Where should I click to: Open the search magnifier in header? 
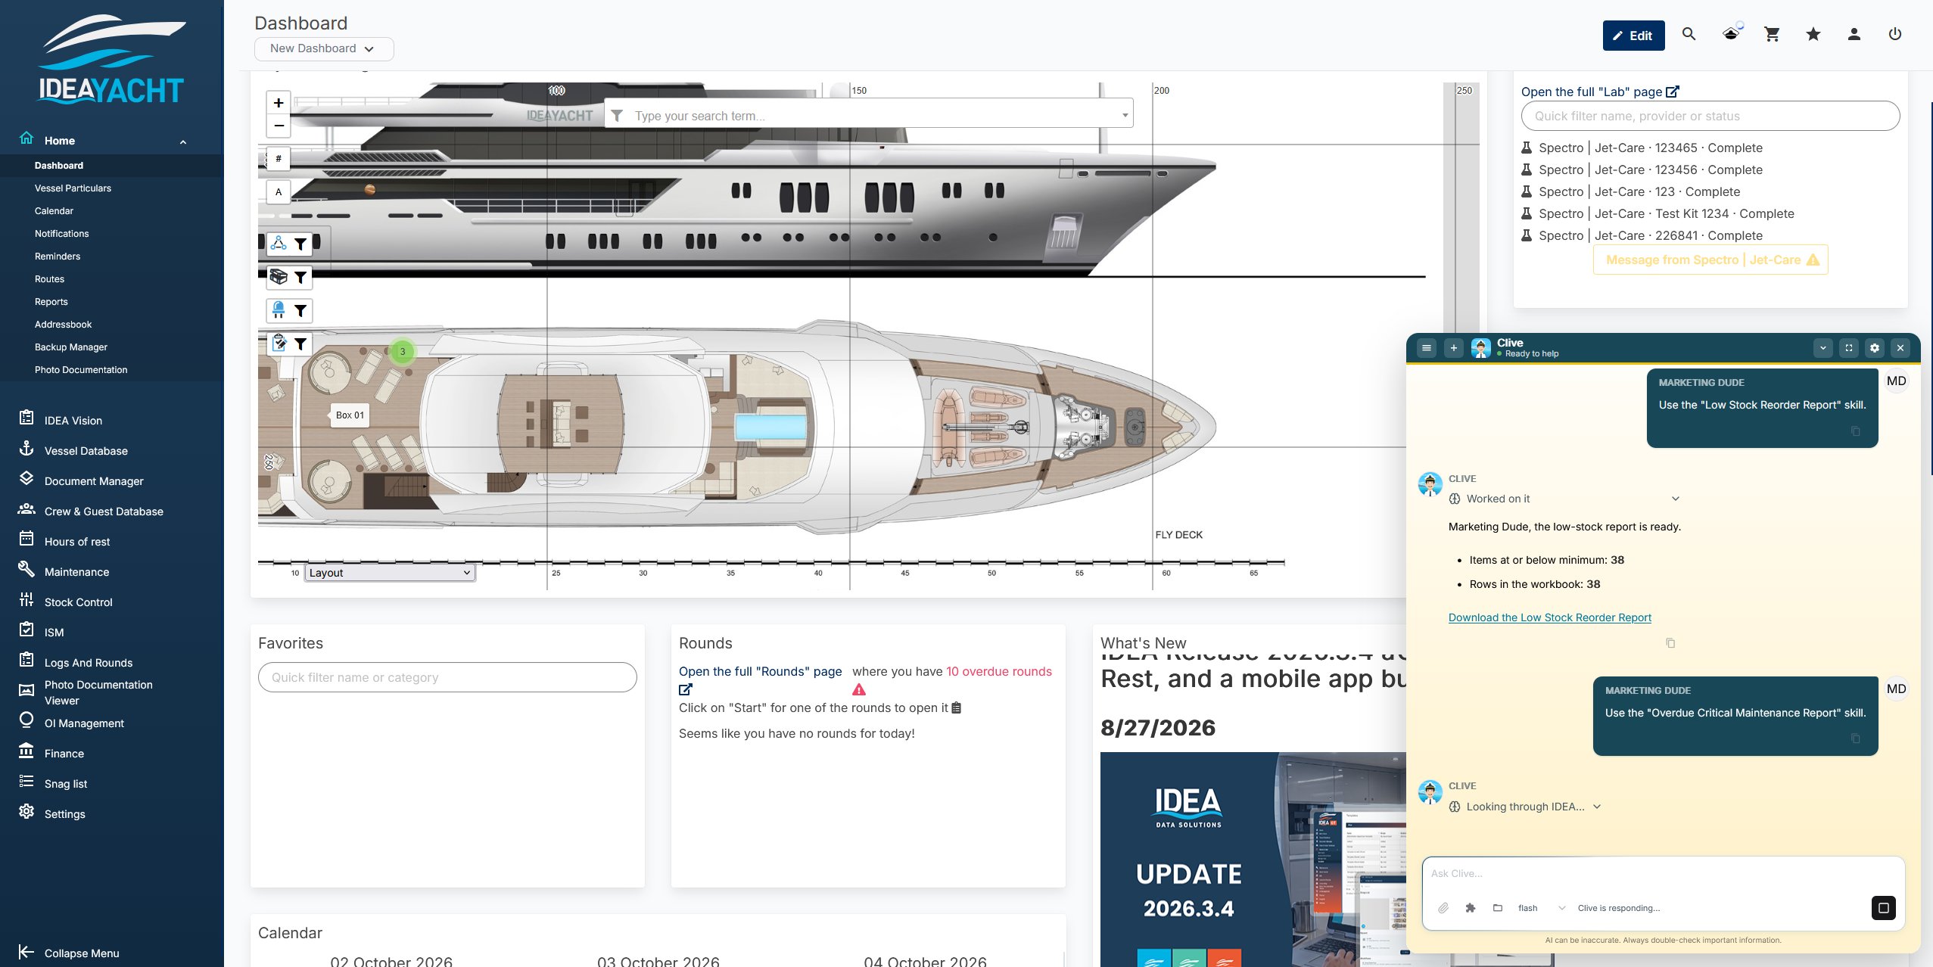(x=1689, y=34)
